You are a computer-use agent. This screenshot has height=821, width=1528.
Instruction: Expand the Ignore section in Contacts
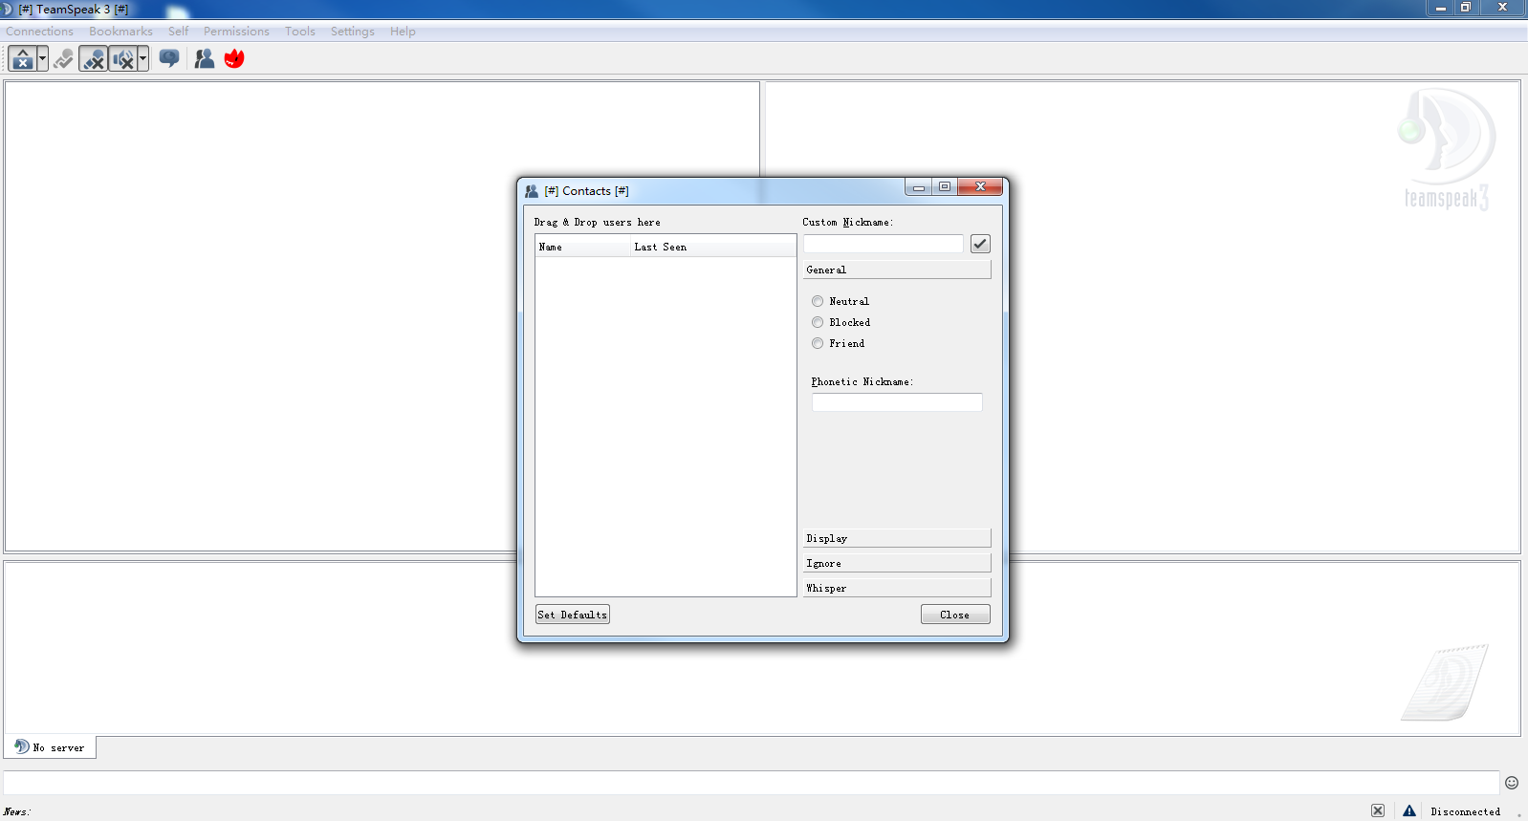coord(897,563)
